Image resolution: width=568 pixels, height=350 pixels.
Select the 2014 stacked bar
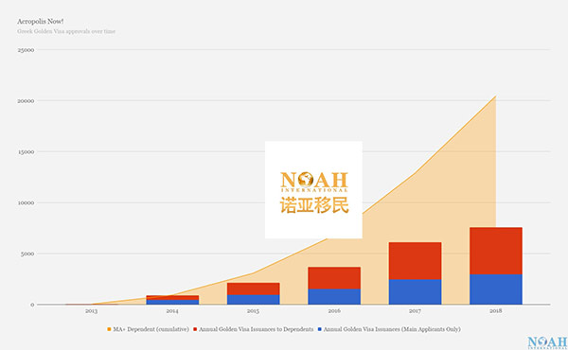point(172,300)
